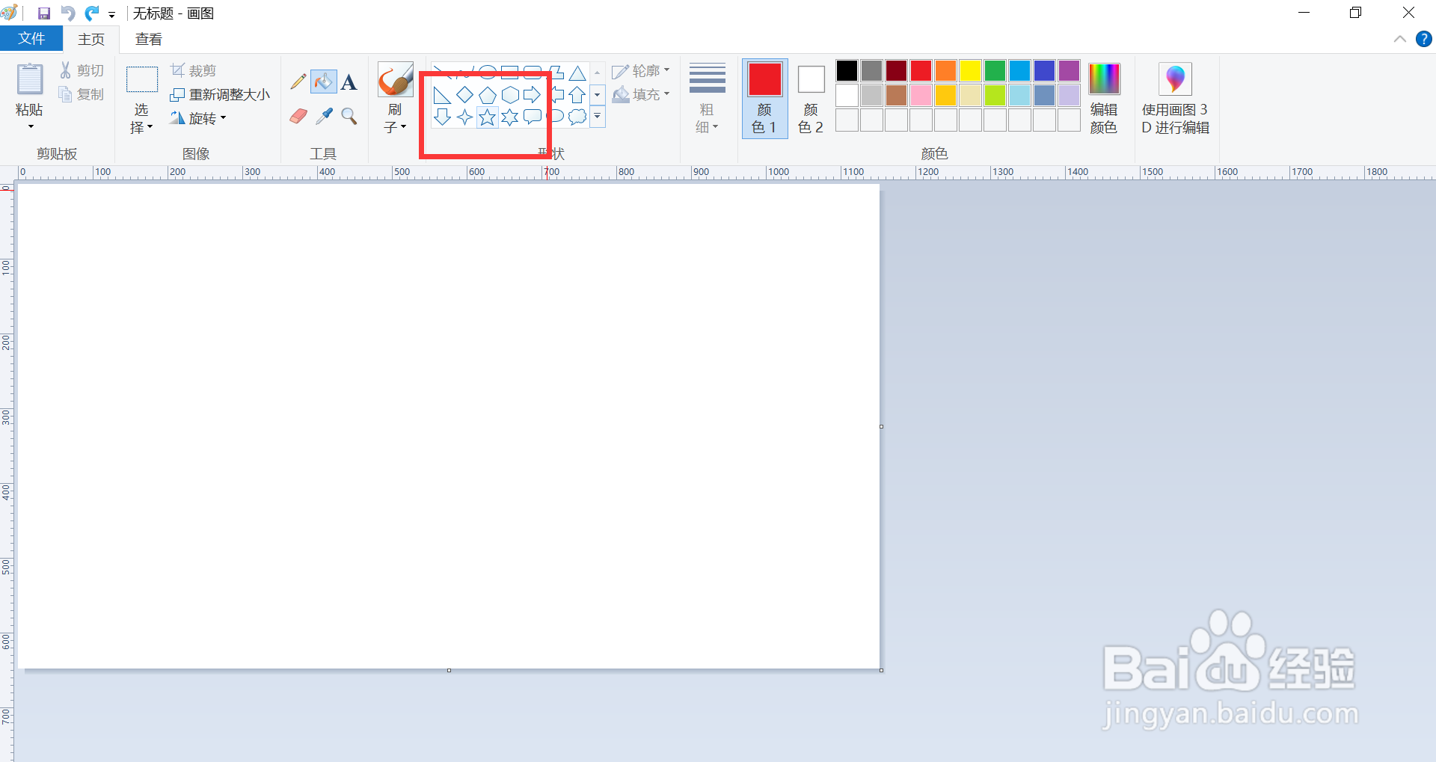Click Save icon in quick access toolbar

(43, 13)
